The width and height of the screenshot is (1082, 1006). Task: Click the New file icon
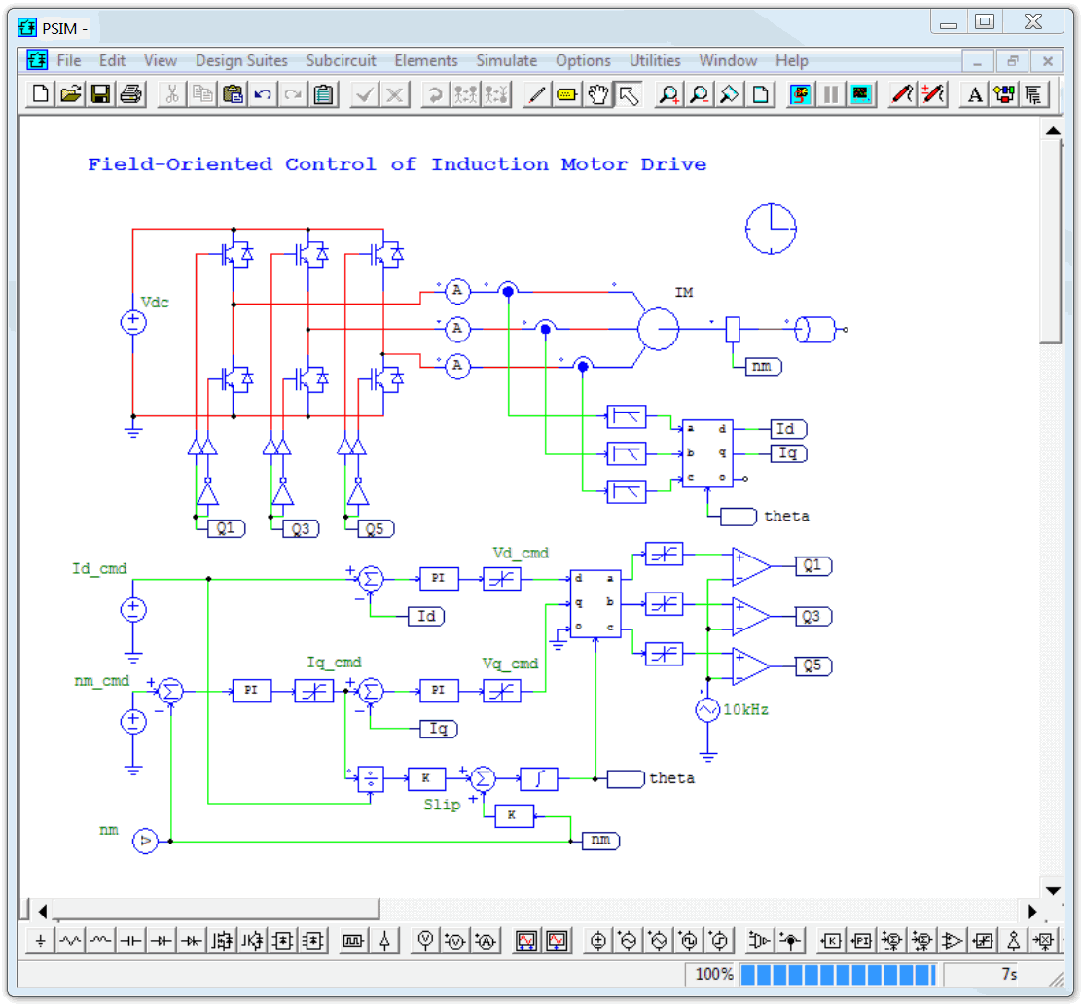tap(41, 94)
